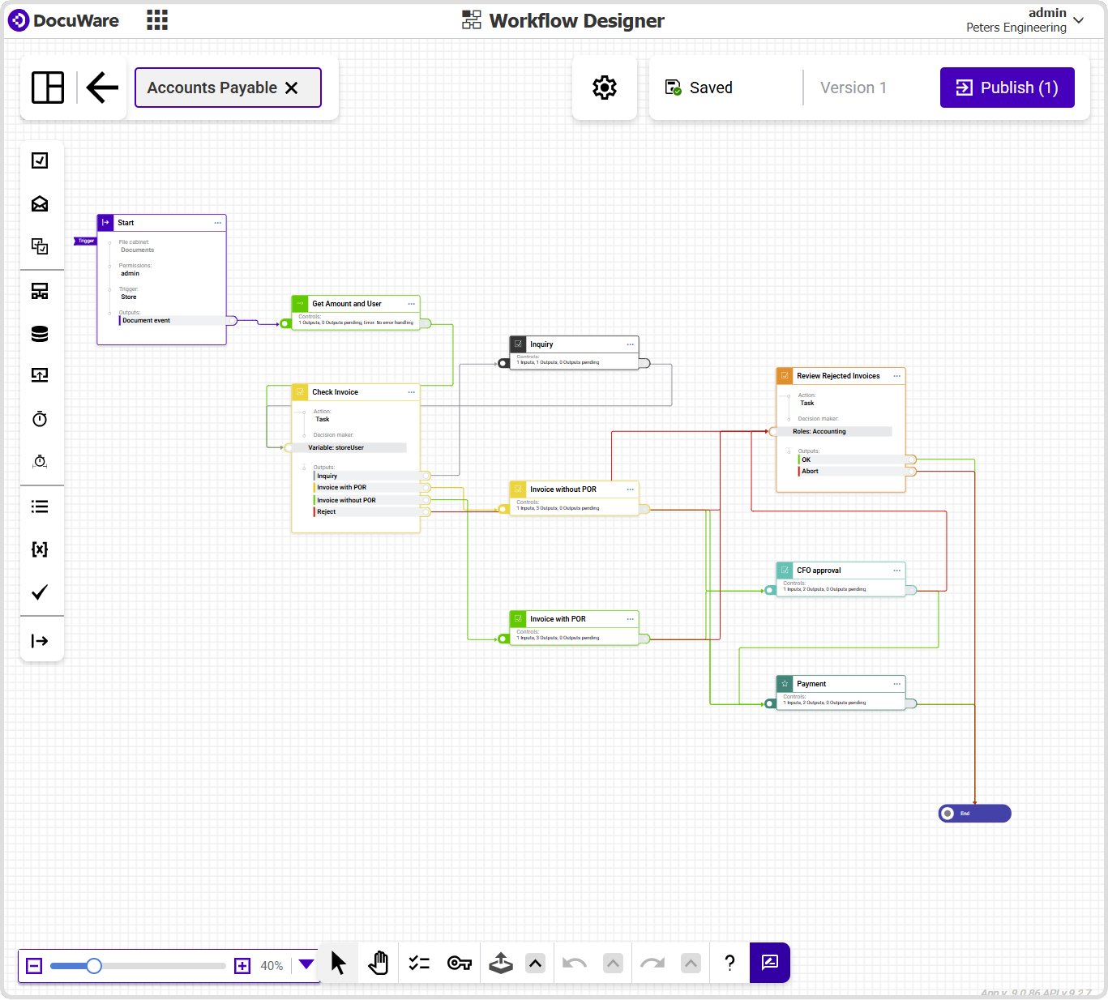This screenshot has width=1108, height=1000.
Task: Click the Version 1 label
Action: [x=853, y=88]
